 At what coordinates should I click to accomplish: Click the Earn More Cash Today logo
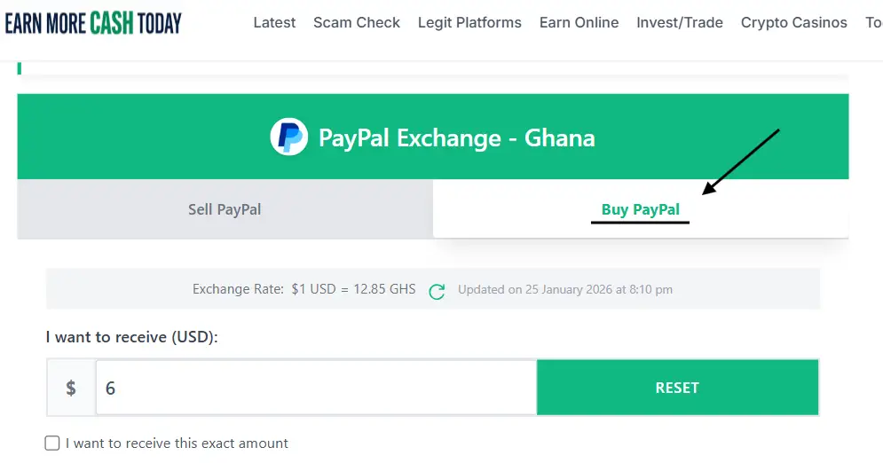coord(92,23)
